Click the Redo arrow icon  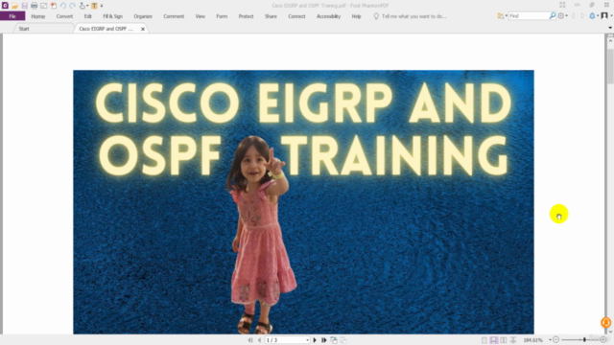(73, 6)
